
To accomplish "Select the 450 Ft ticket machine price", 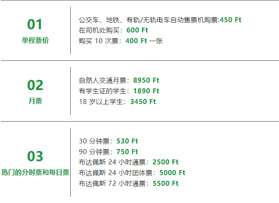I will click(x=231, y=20).
